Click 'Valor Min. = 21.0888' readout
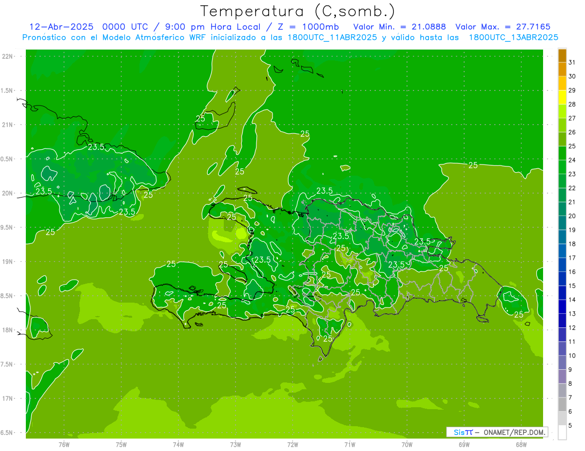This screenshot has width=585, height=451. (400, 27)
